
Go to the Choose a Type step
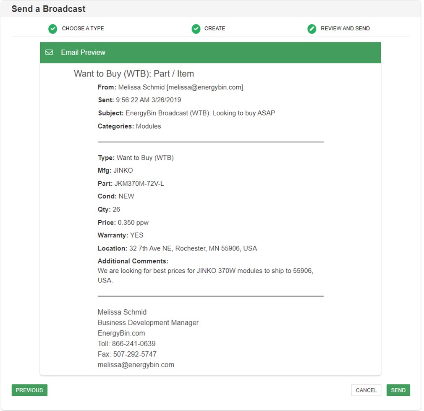[x=83, y=29]
